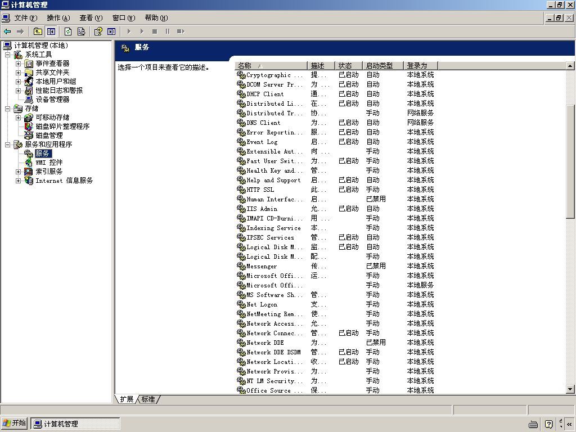Click the Stop Service square icon
The height and width of the screenshot is (432, 576).
(x=155, y=31)
